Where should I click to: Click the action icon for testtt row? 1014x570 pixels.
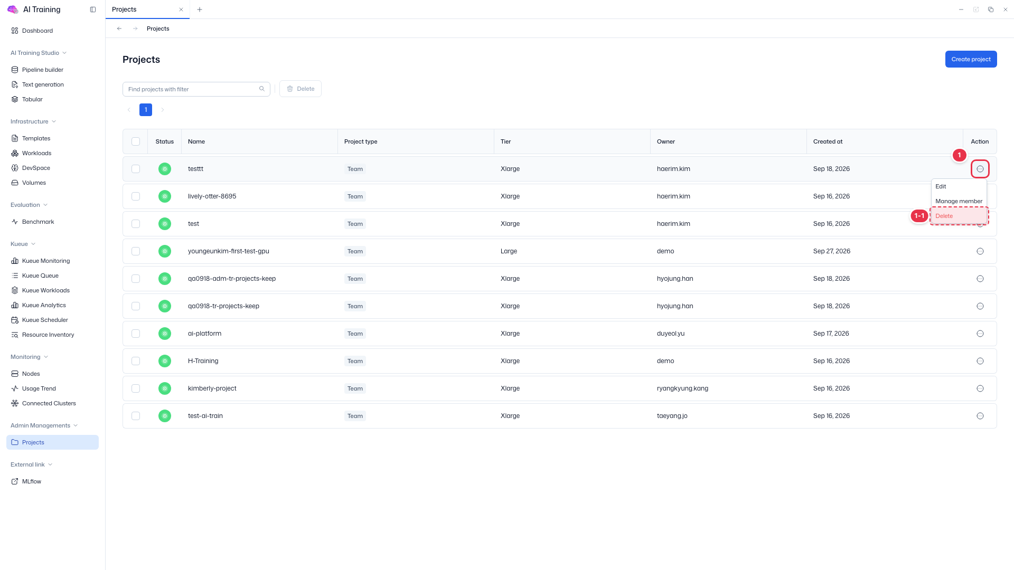980,169
